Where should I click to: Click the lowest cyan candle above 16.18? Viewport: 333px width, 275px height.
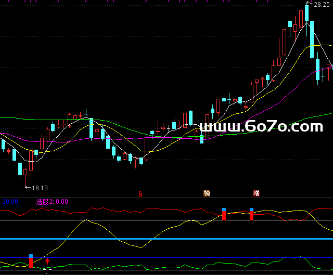point(20,169)
